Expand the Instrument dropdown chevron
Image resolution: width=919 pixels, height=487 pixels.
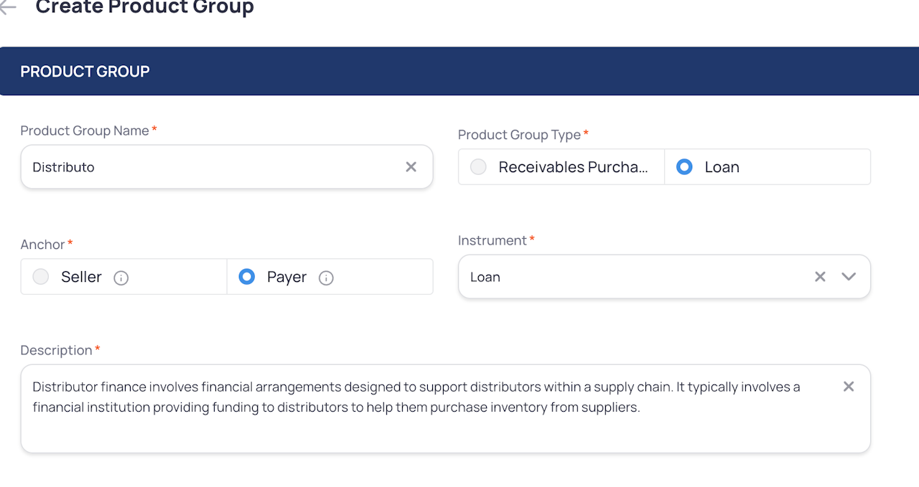(x=849, y=277)
